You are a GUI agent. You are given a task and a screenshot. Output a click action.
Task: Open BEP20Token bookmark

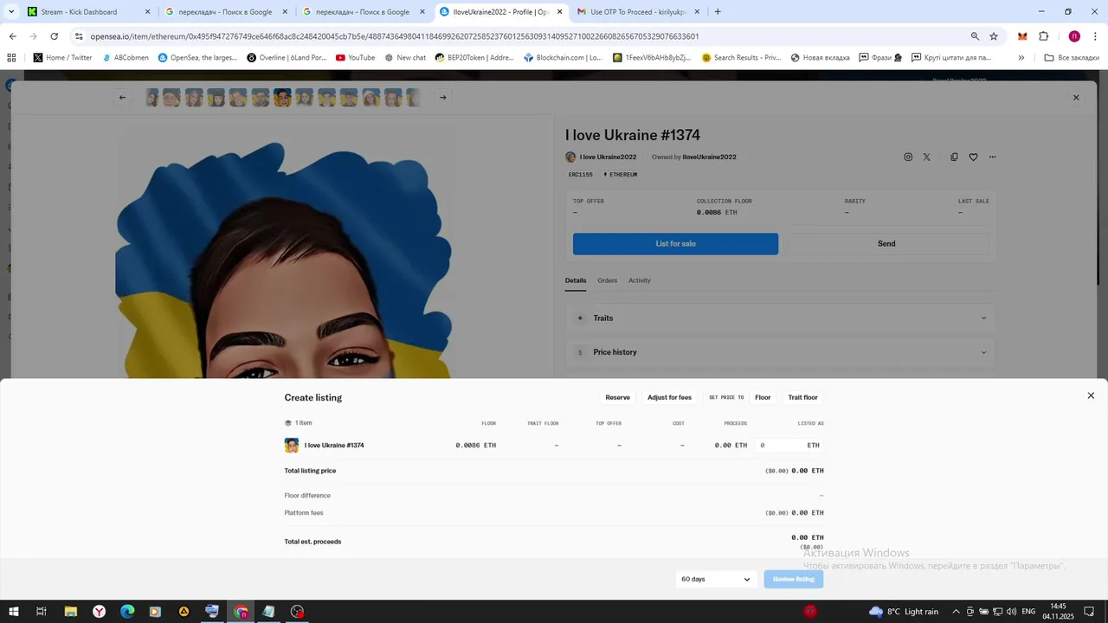click(474, 58)
